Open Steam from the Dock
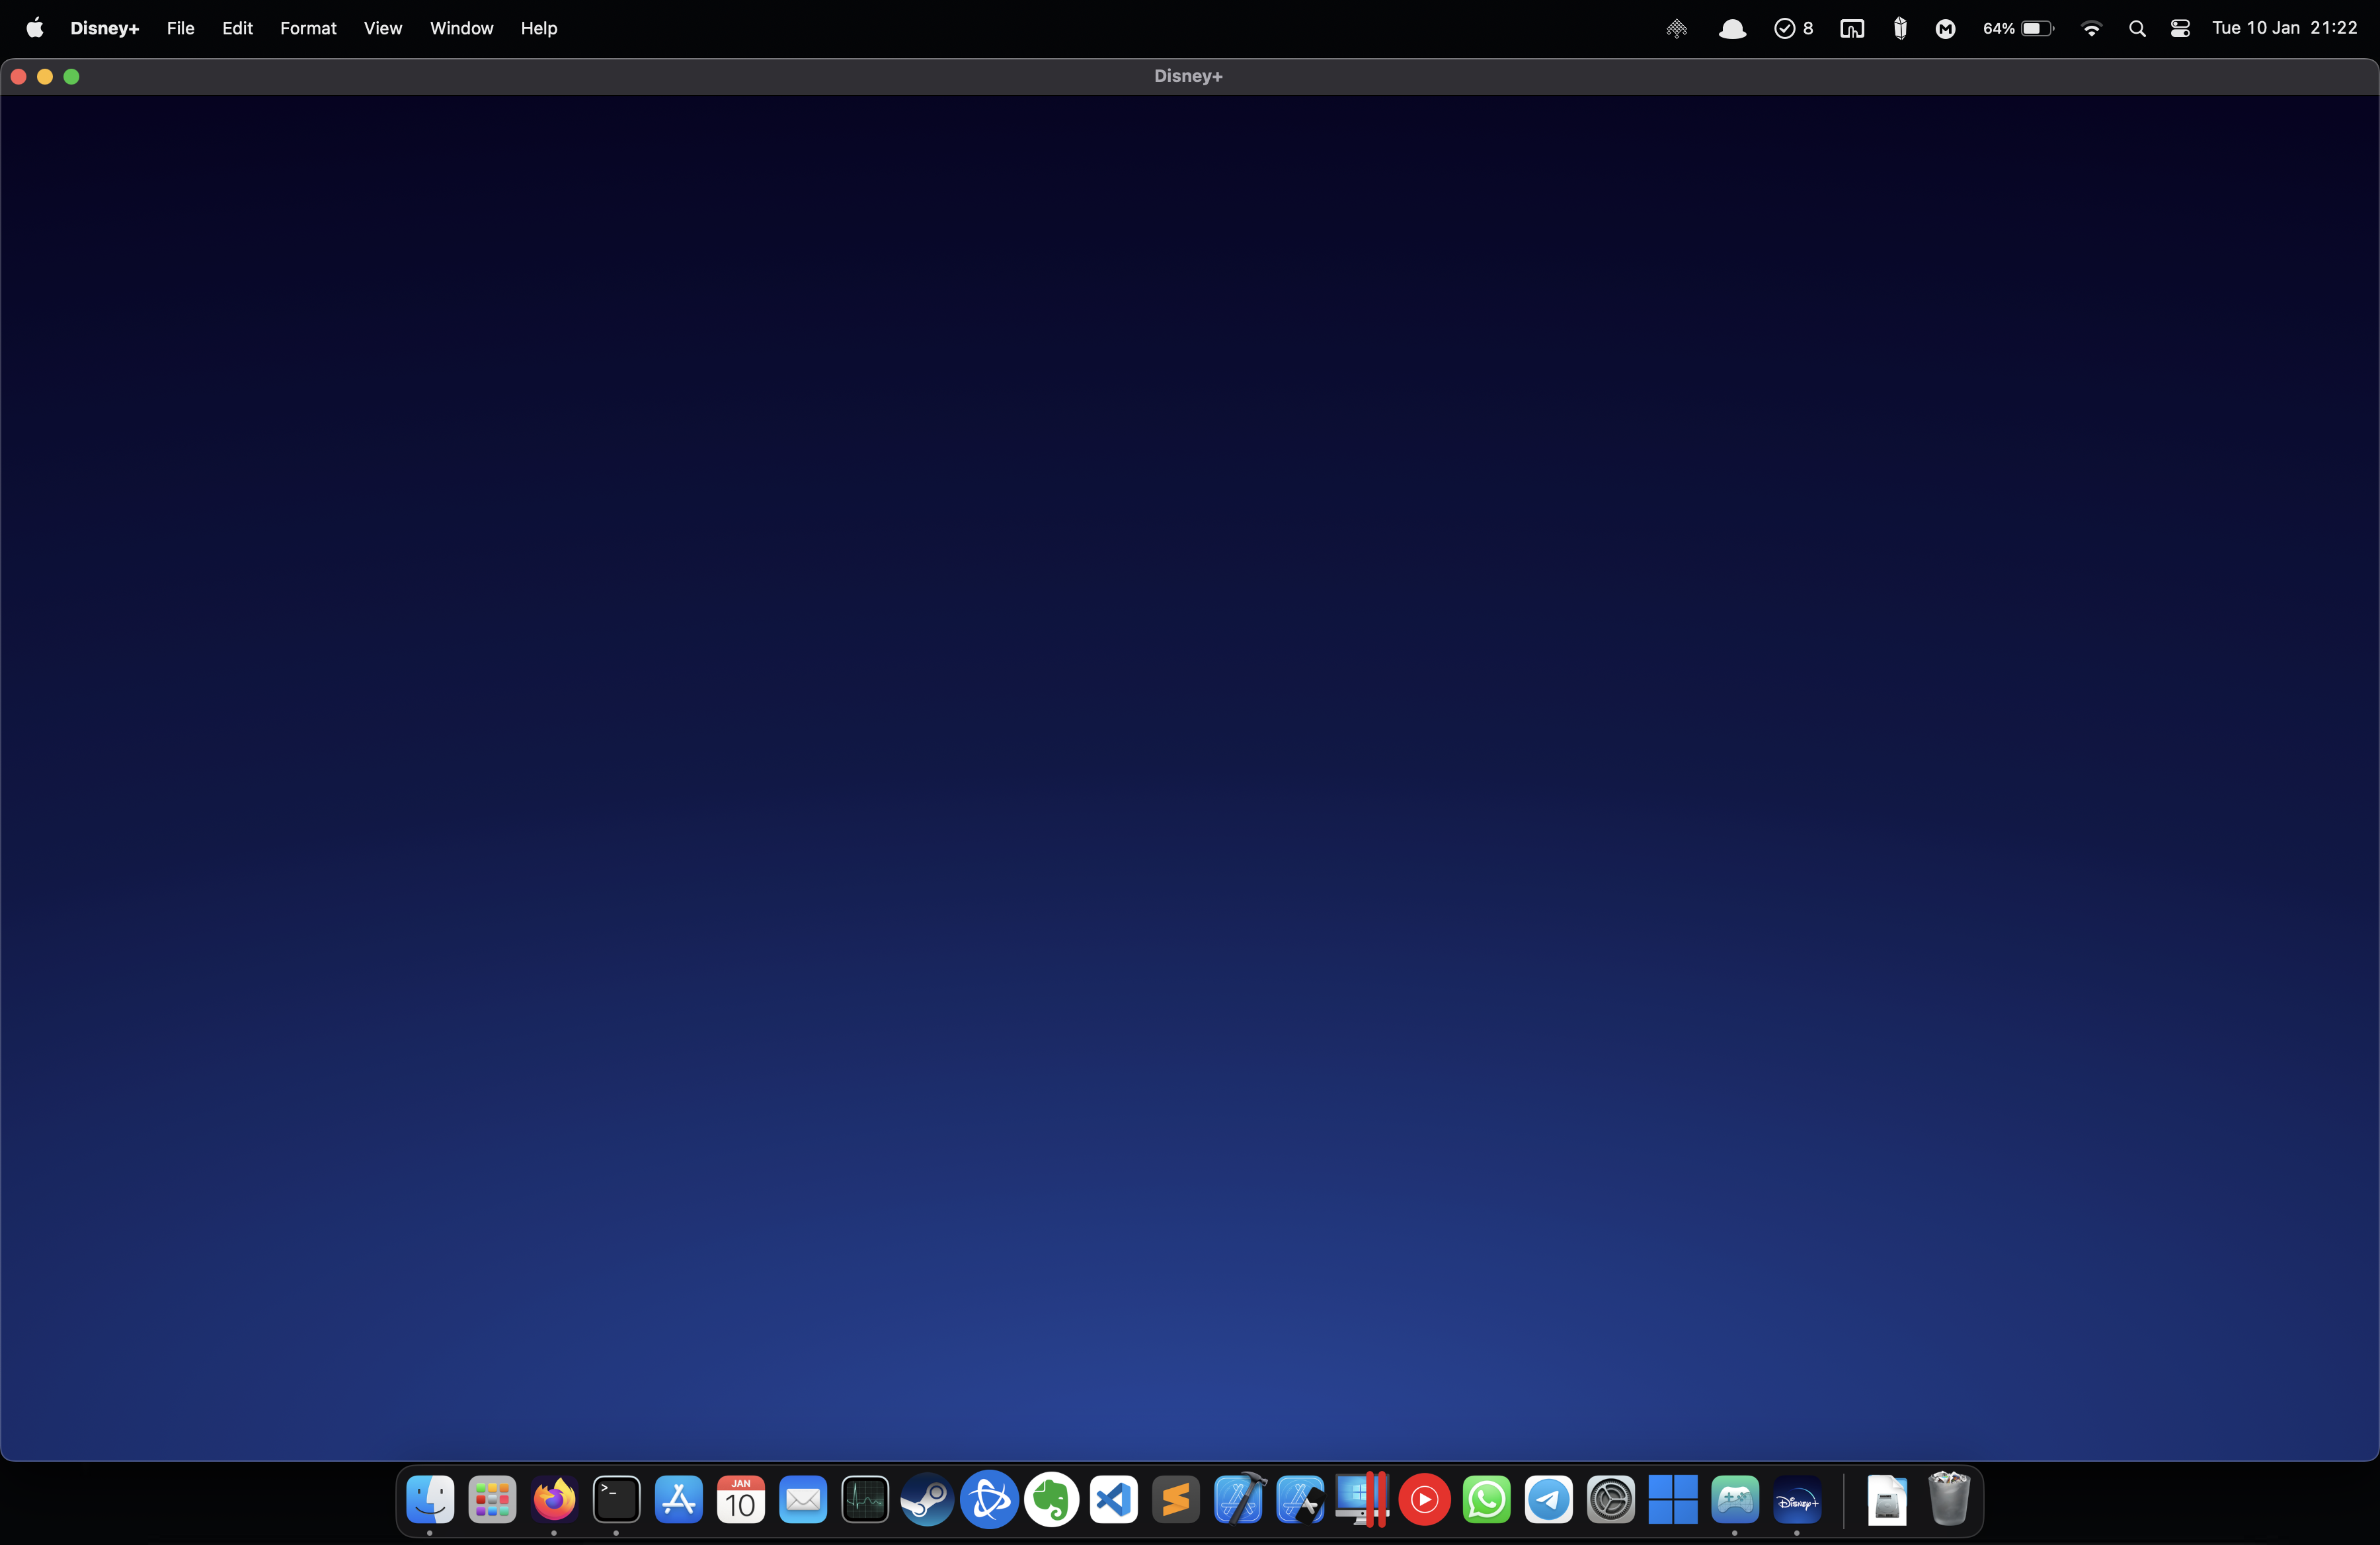This screenshot has width=2380, height=1545. 927,1500
